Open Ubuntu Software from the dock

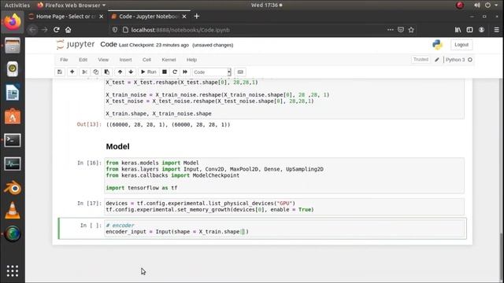coord(13,117)
